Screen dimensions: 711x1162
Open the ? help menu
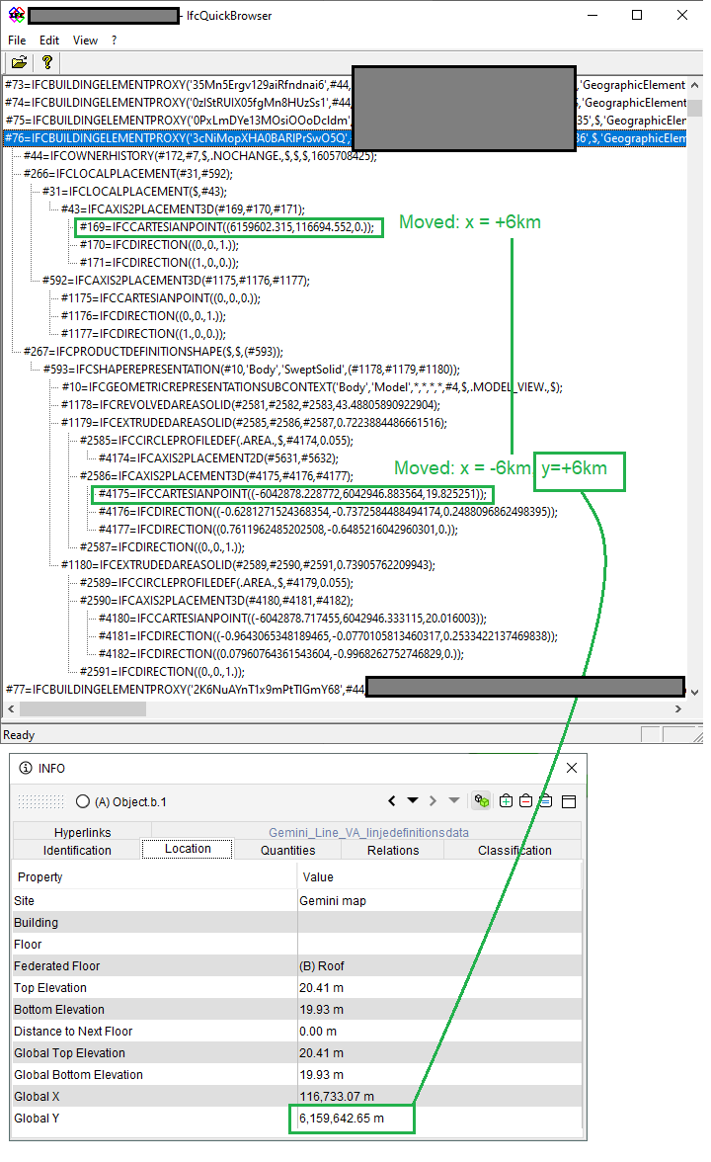[x=115, y=40]
